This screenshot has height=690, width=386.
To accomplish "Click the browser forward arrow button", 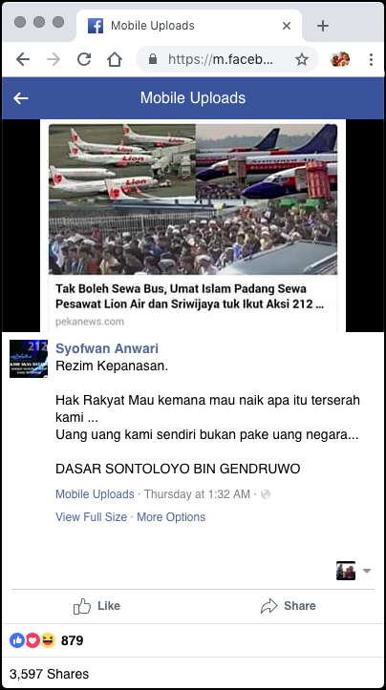I will [54, 59].
